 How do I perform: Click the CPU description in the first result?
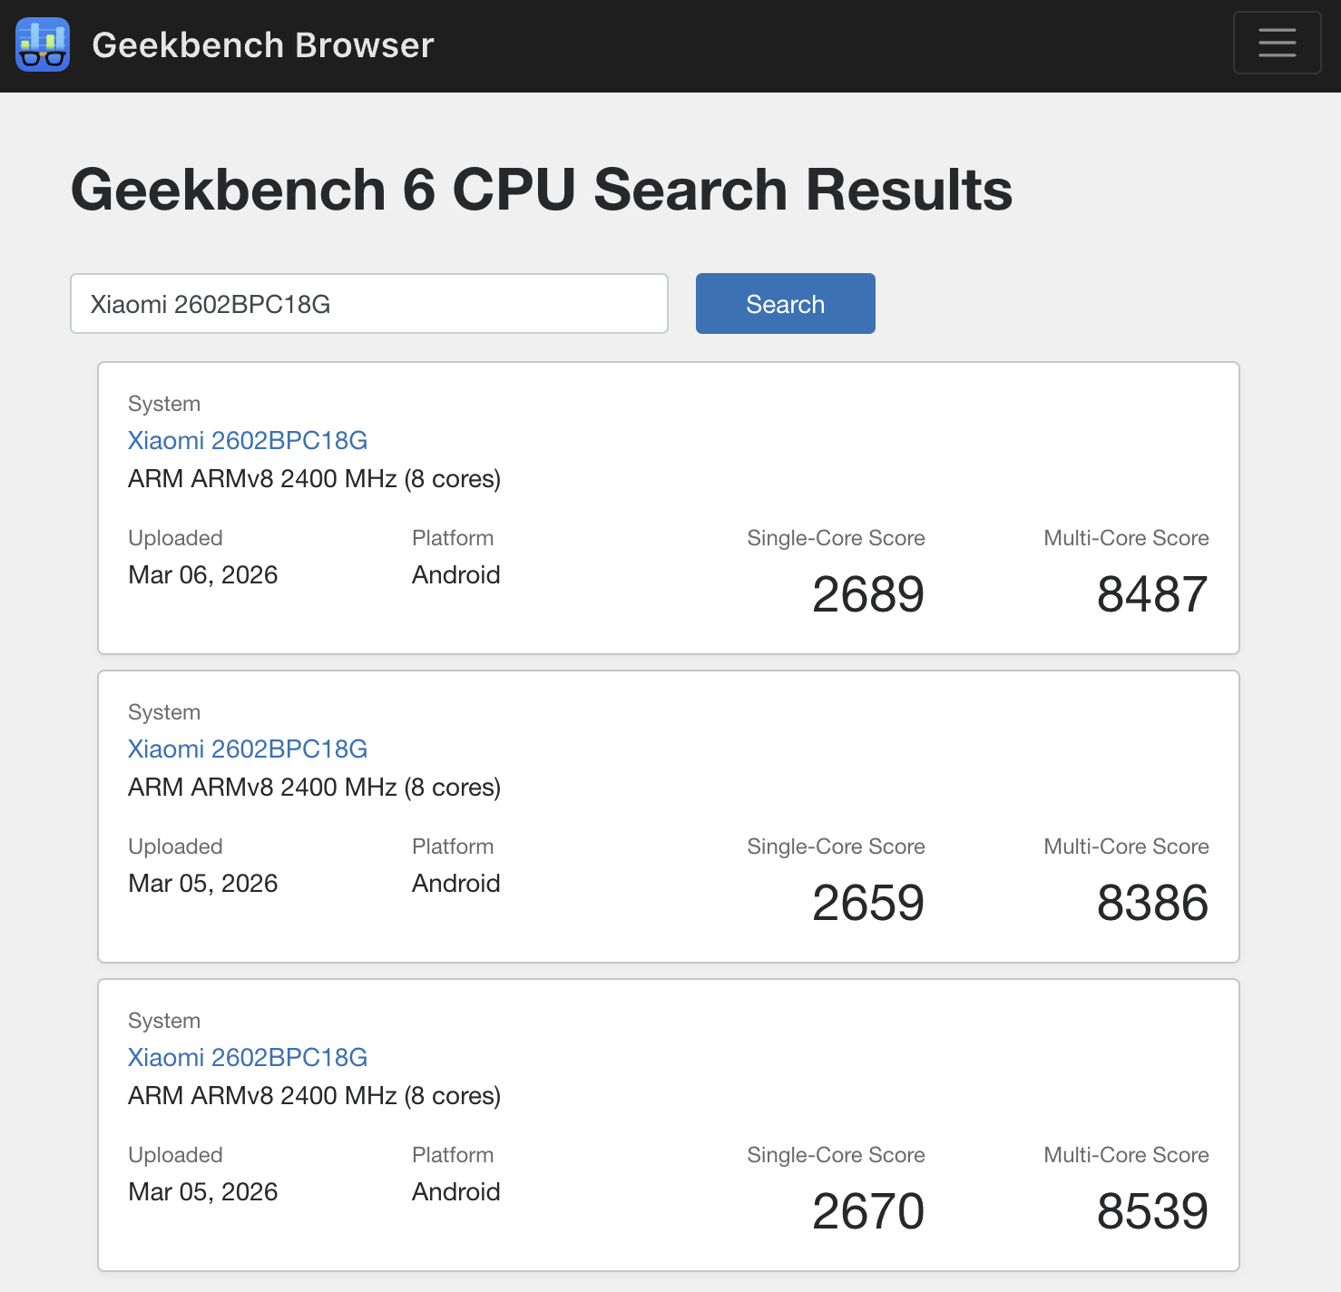coord(314,479)
